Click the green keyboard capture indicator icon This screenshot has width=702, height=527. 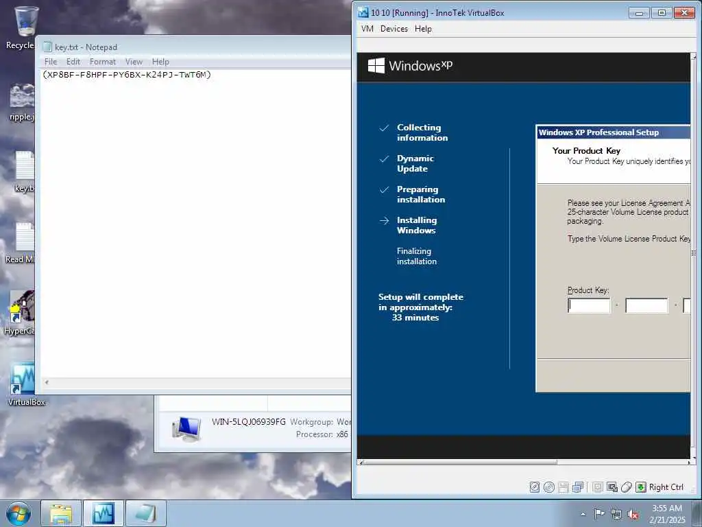coord(641,487)
